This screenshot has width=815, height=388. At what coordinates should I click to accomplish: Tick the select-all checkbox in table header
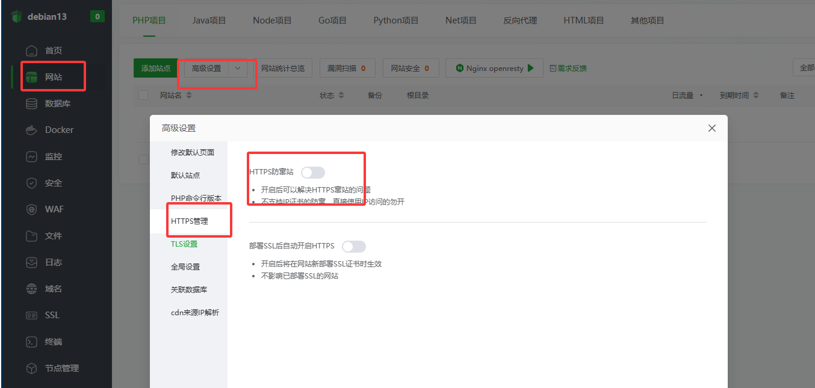(143, 95)
